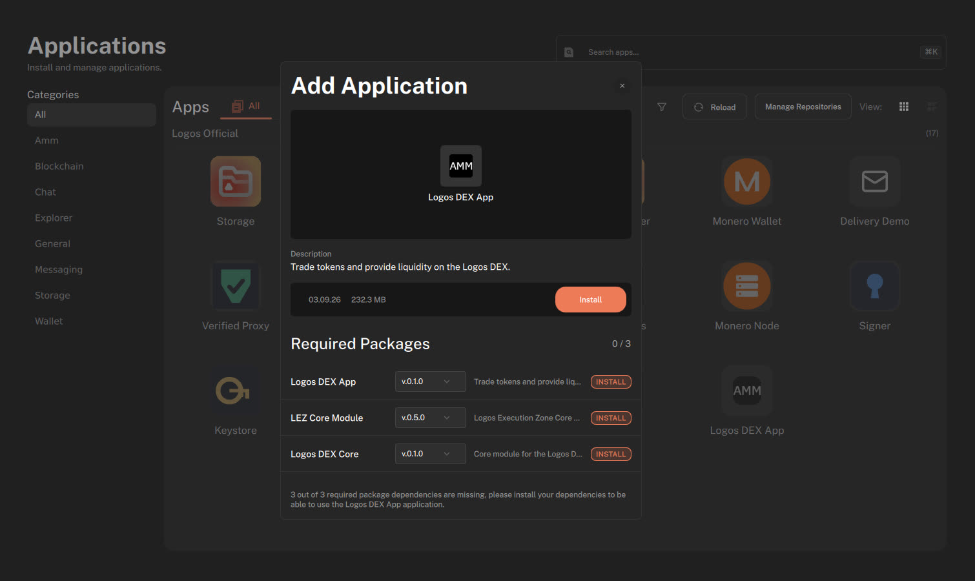
Task: Click the Delivery Demo envelope icon
Action: (x=875, y=181)
